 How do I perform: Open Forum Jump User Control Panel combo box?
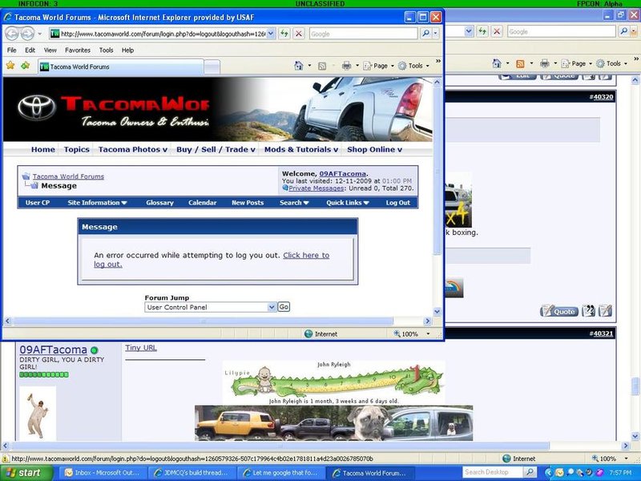(211, 307)
